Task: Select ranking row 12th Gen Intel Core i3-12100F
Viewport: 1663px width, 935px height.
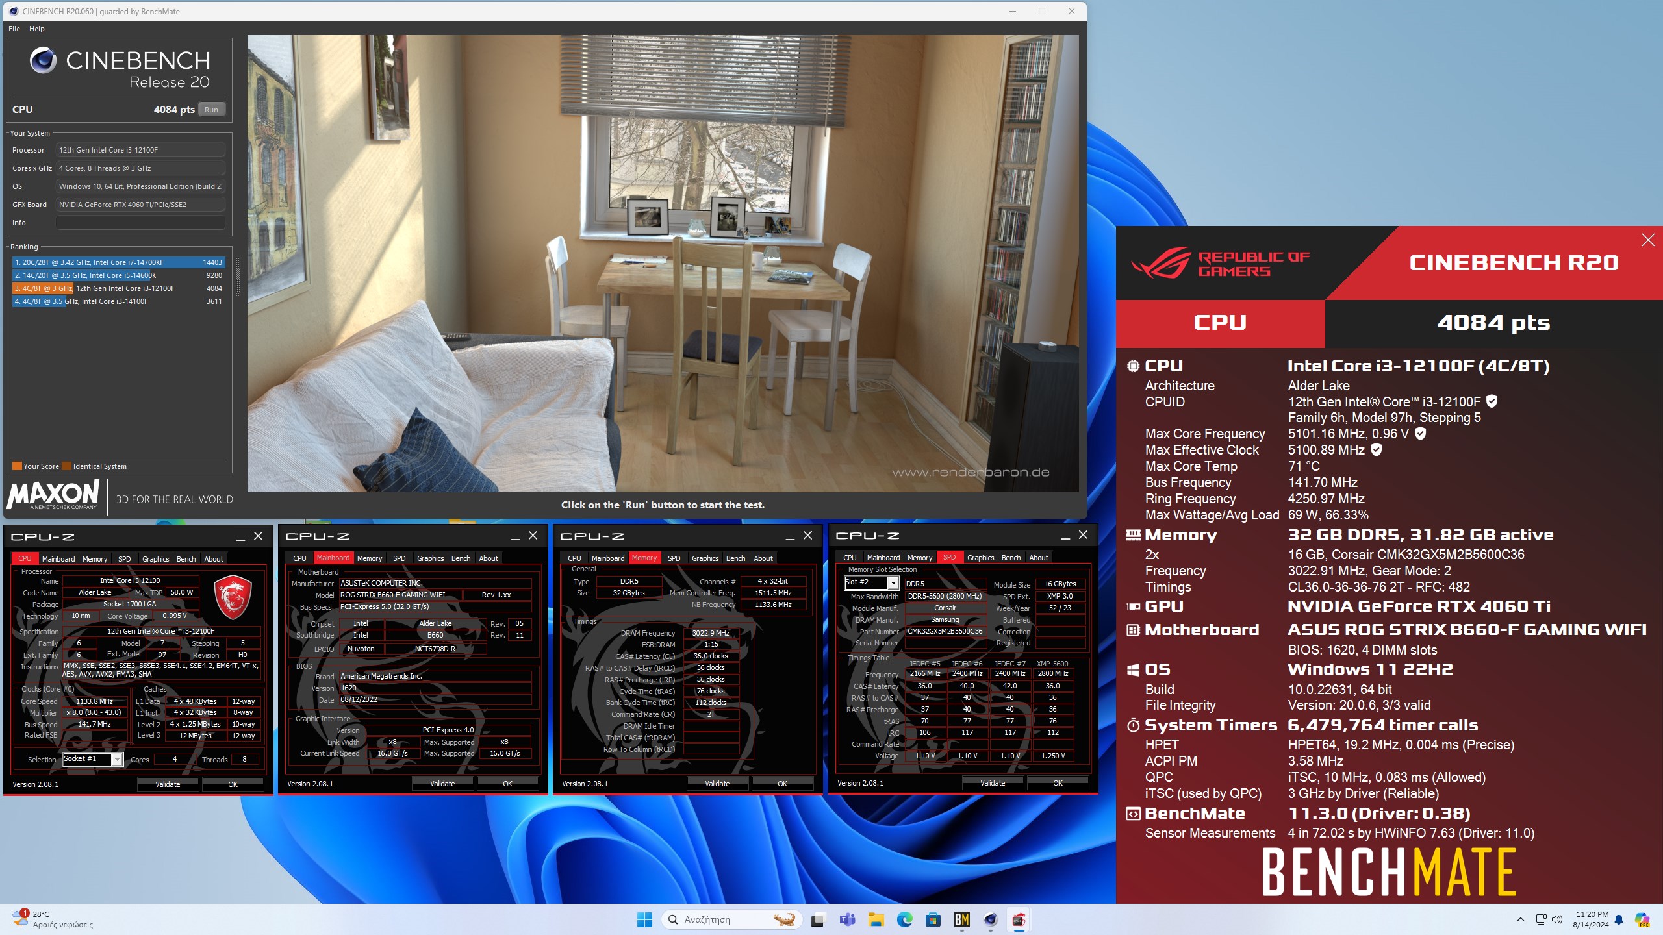Action: pos(118,288)
